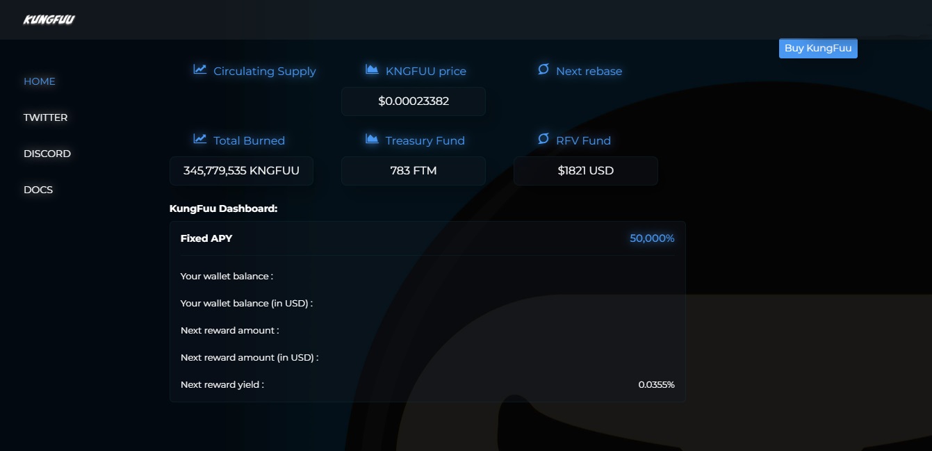Click 'Your wallet balance (in USD) :' row
Screen dimensions: 932x451
pos(427,303)
